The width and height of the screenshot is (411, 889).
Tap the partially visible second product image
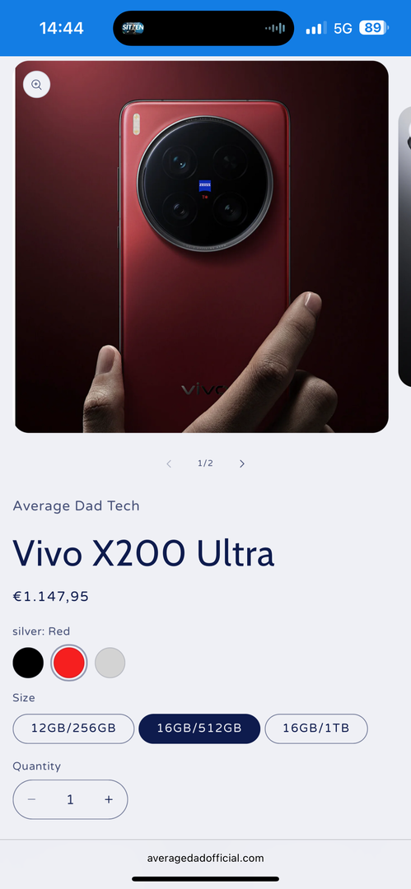click(404, 247)
